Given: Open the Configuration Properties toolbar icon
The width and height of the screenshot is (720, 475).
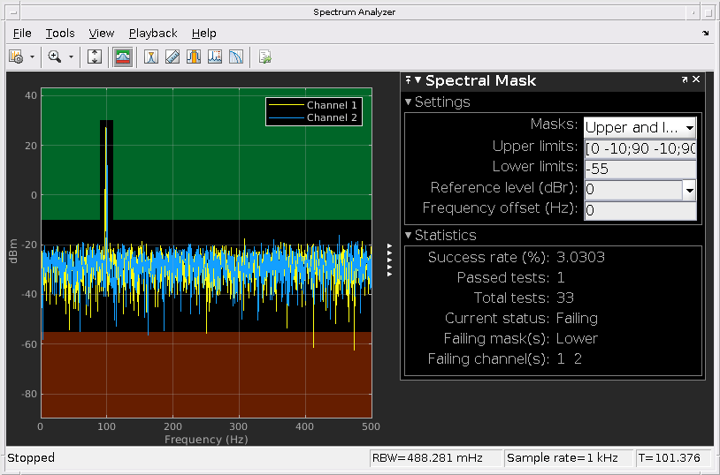Looking at the screenshot, I should coord(16,57).
